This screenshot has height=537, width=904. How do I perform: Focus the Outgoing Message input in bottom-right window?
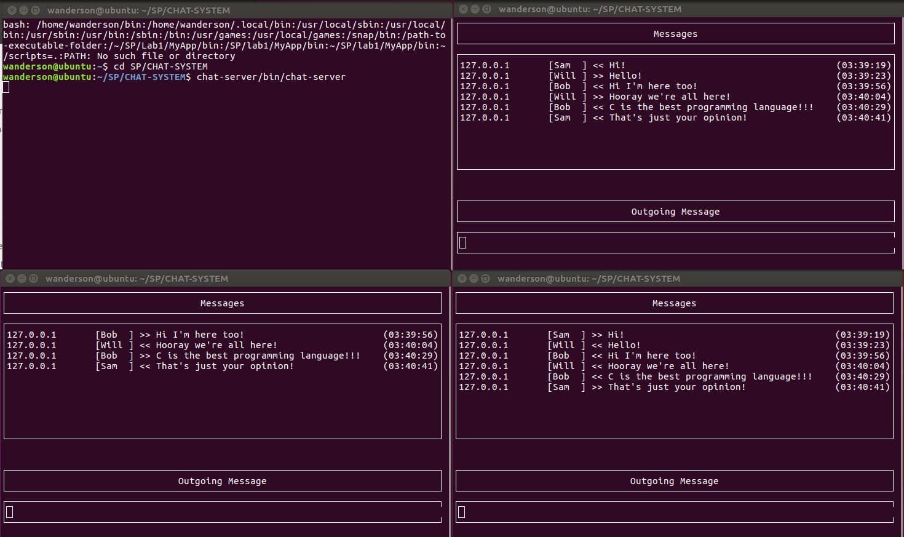pyautogui.click(x=674, y=512)
